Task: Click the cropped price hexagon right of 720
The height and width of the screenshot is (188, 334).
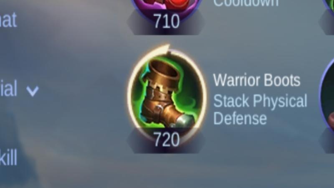Action: [x=326, y=141]
